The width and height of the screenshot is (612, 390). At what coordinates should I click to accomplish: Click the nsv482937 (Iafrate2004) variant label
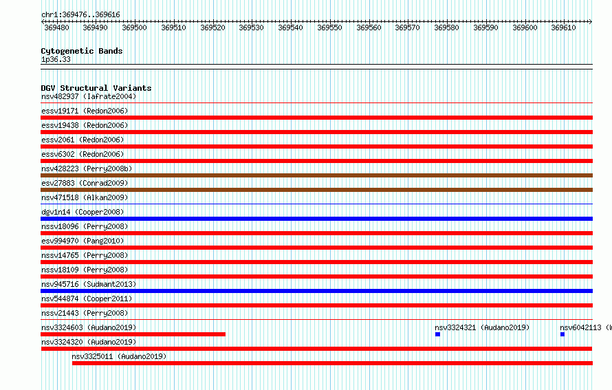(x=89, y=96)
